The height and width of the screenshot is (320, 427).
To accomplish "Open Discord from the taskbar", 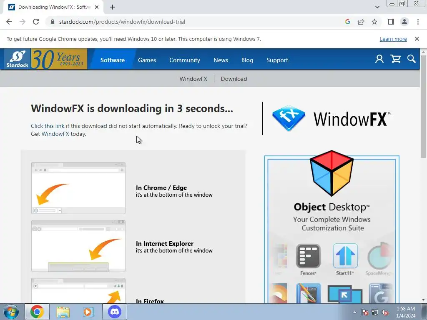I will coord(115,312).
